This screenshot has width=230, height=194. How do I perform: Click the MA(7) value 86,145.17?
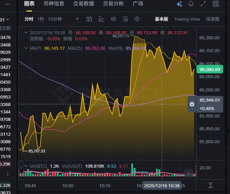click(x=54, y=48)
